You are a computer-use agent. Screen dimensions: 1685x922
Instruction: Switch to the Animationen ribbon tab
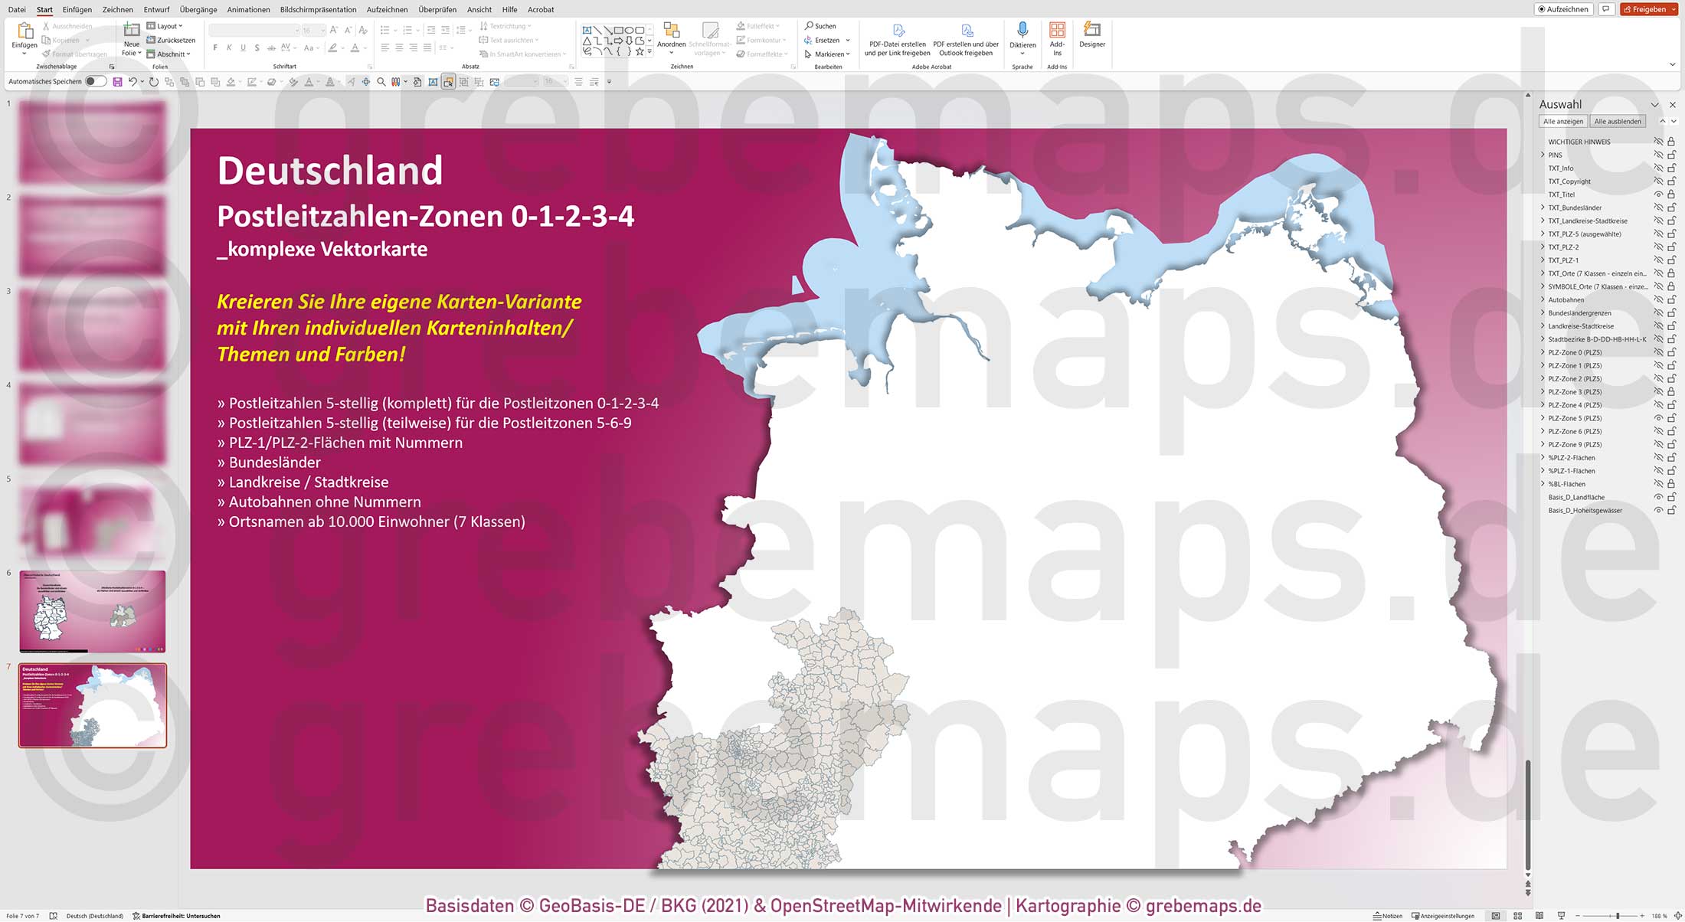[x=247, y=9]
